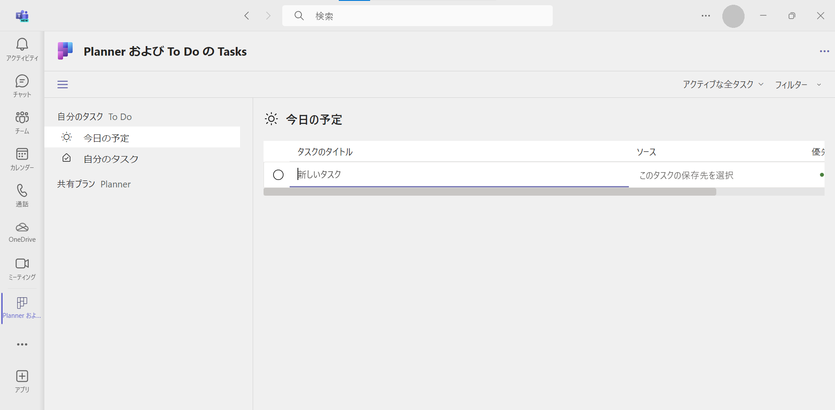835x410 pixels.
Task: Open Planner app more options ellipsis
Action: click(824, 51)
